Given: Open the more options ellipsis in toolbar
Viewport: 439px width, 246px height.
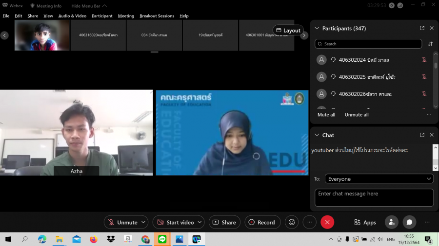Looking at the screenshot, I should (x=309, y=222).
